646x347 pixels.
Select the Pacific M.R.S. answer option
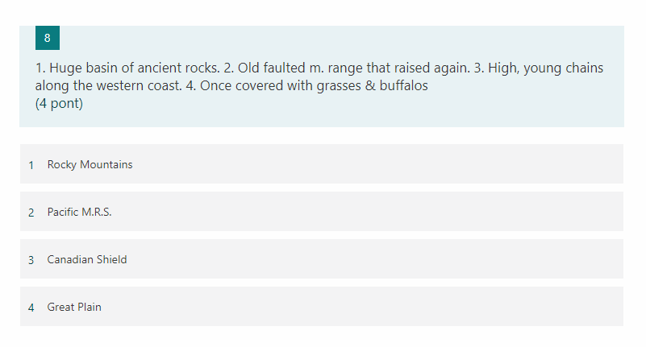point(79,212)
